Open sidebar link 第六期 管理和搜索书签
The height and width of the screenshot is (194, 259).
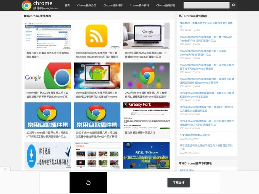pos(207,95)
